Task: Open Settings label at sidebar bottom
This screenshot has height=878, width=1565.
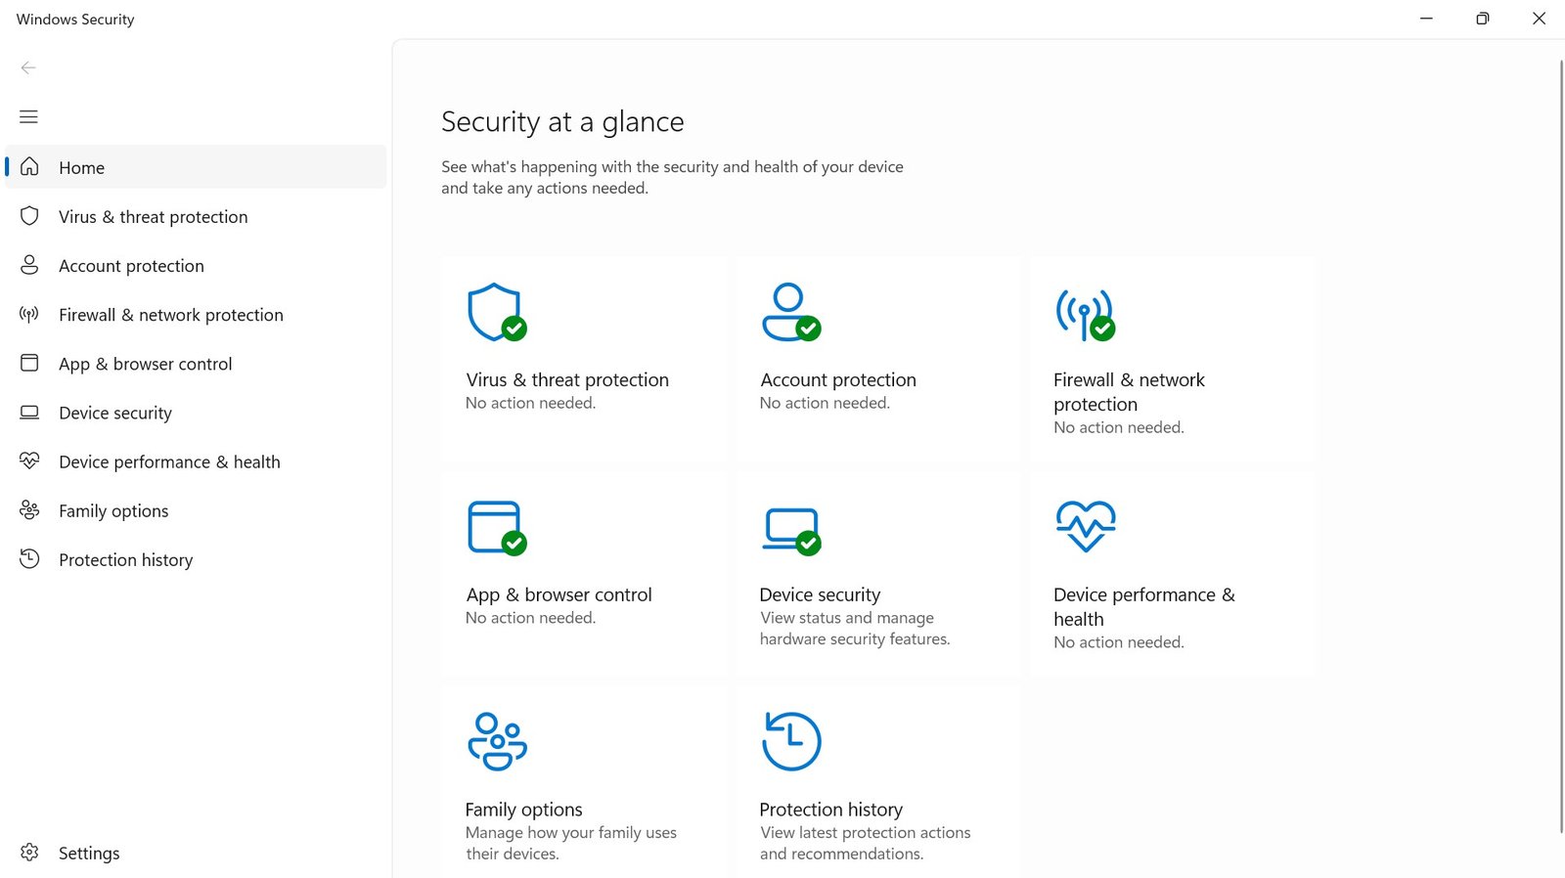Action: [89, 853]
